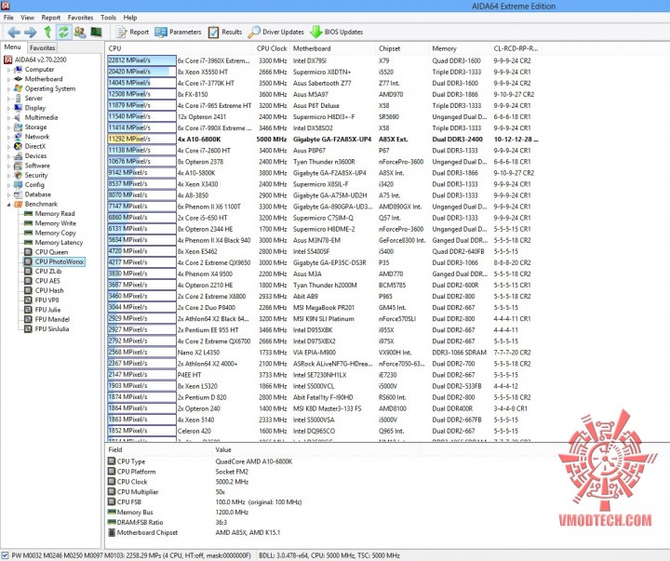The height and width of the screenshot is (561, 670).
Task: Select the Devices tree icon
Action: click(x=18, y=156)
